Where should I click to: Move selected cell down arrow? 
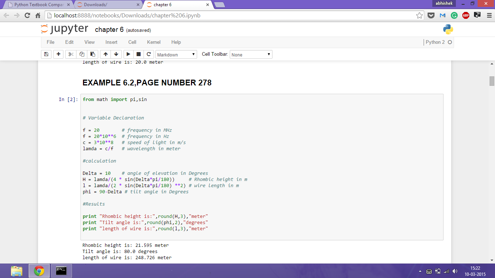click(x=116, y=54)
